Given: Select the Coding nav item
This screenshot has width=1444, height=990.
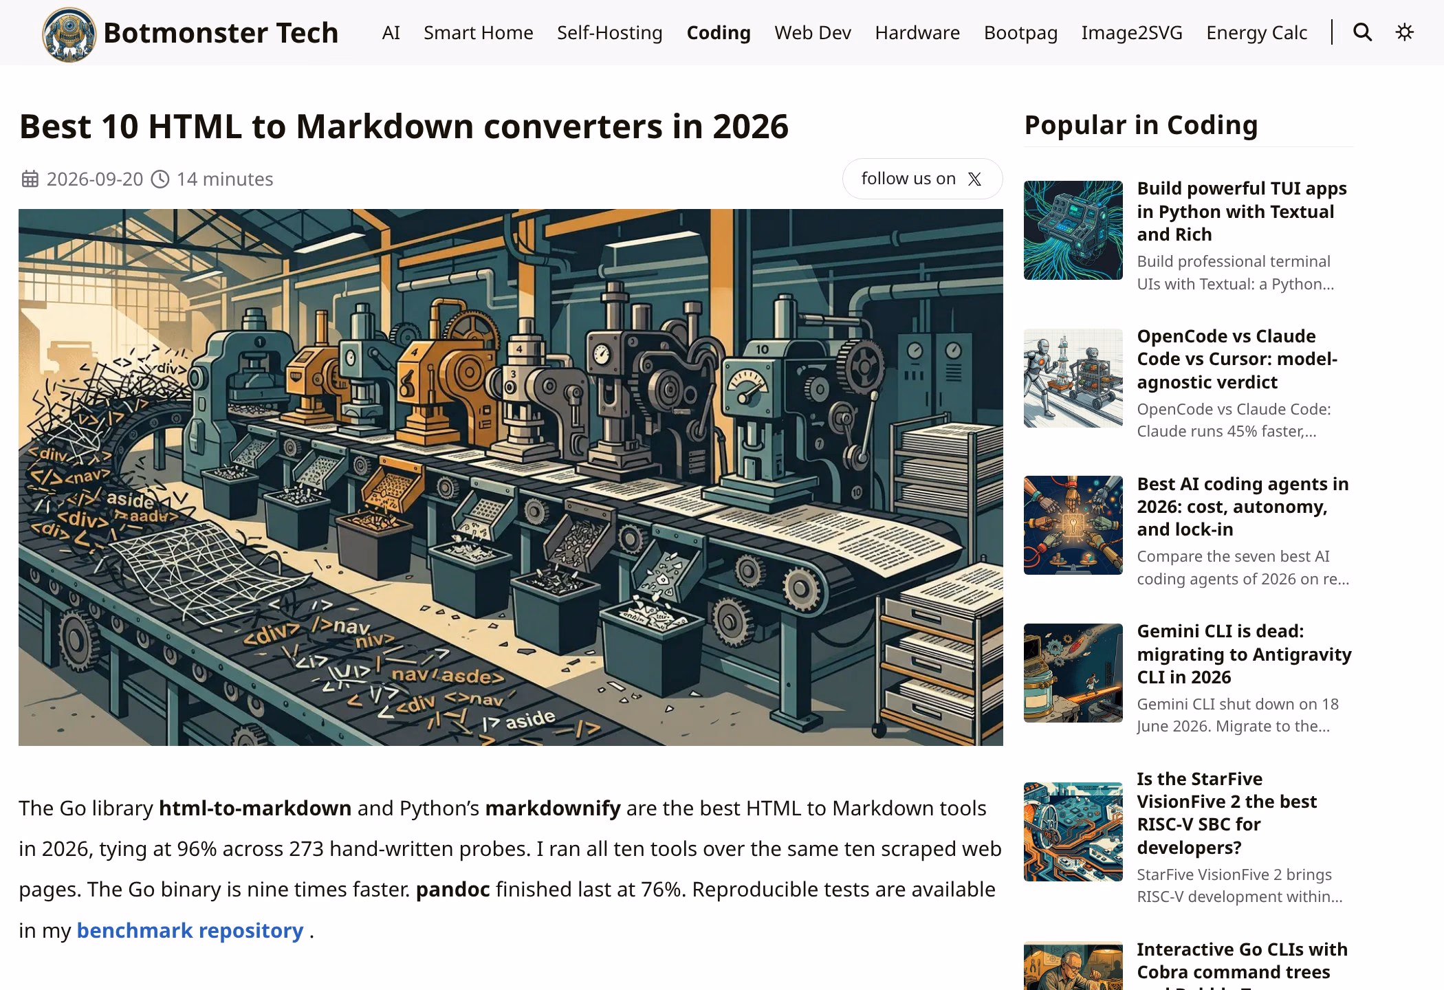Looking at the screenshot, I should pyautogui.click(x=719, y=32).
